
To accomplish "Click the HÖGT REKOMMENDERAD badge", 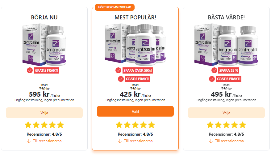I will pyautogui.click(x=115, y=7).
